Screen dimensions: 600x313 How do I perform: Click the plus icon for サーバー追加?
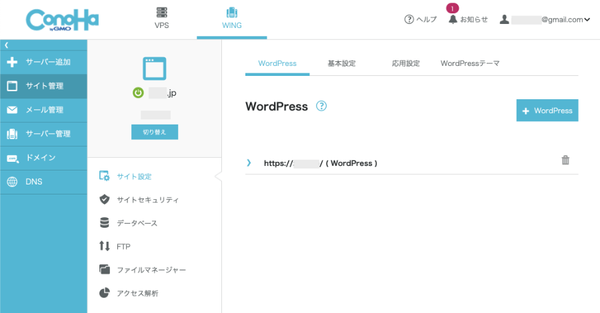(12, 62)
